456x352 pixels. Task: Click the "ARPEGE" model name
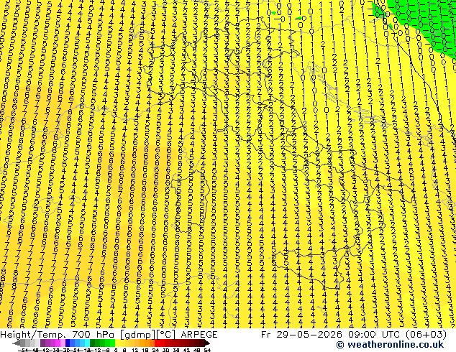(199, 335)
